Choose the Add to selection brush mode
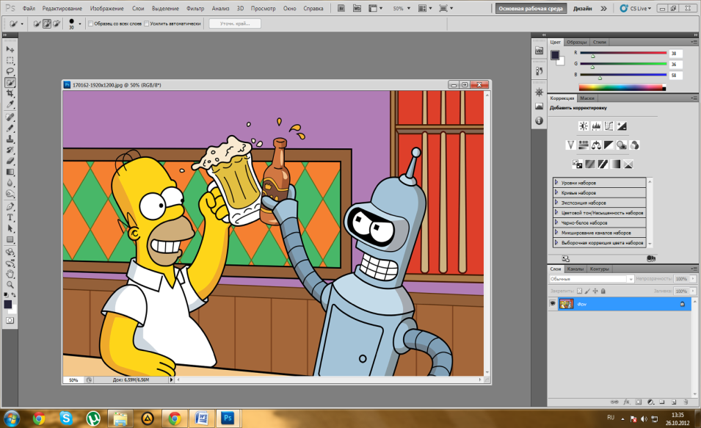The image size is (701, 428). pyautogui.click(x=47, y=23)
